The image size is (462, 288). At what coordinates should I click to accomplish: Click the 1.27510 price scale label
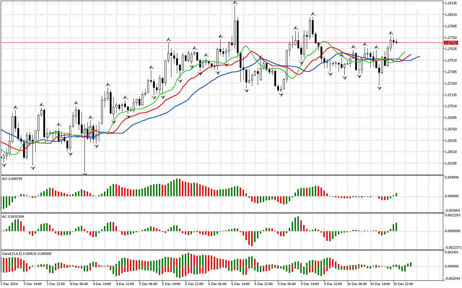point(451,60)
